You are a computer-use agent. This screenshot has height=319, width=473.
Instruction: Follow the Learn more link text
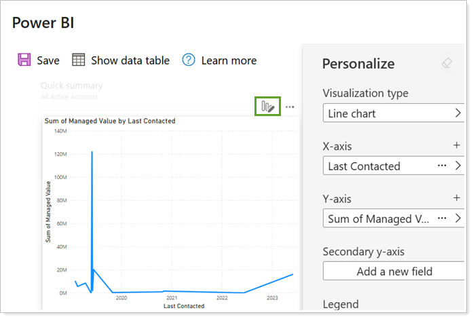point(229,60)
